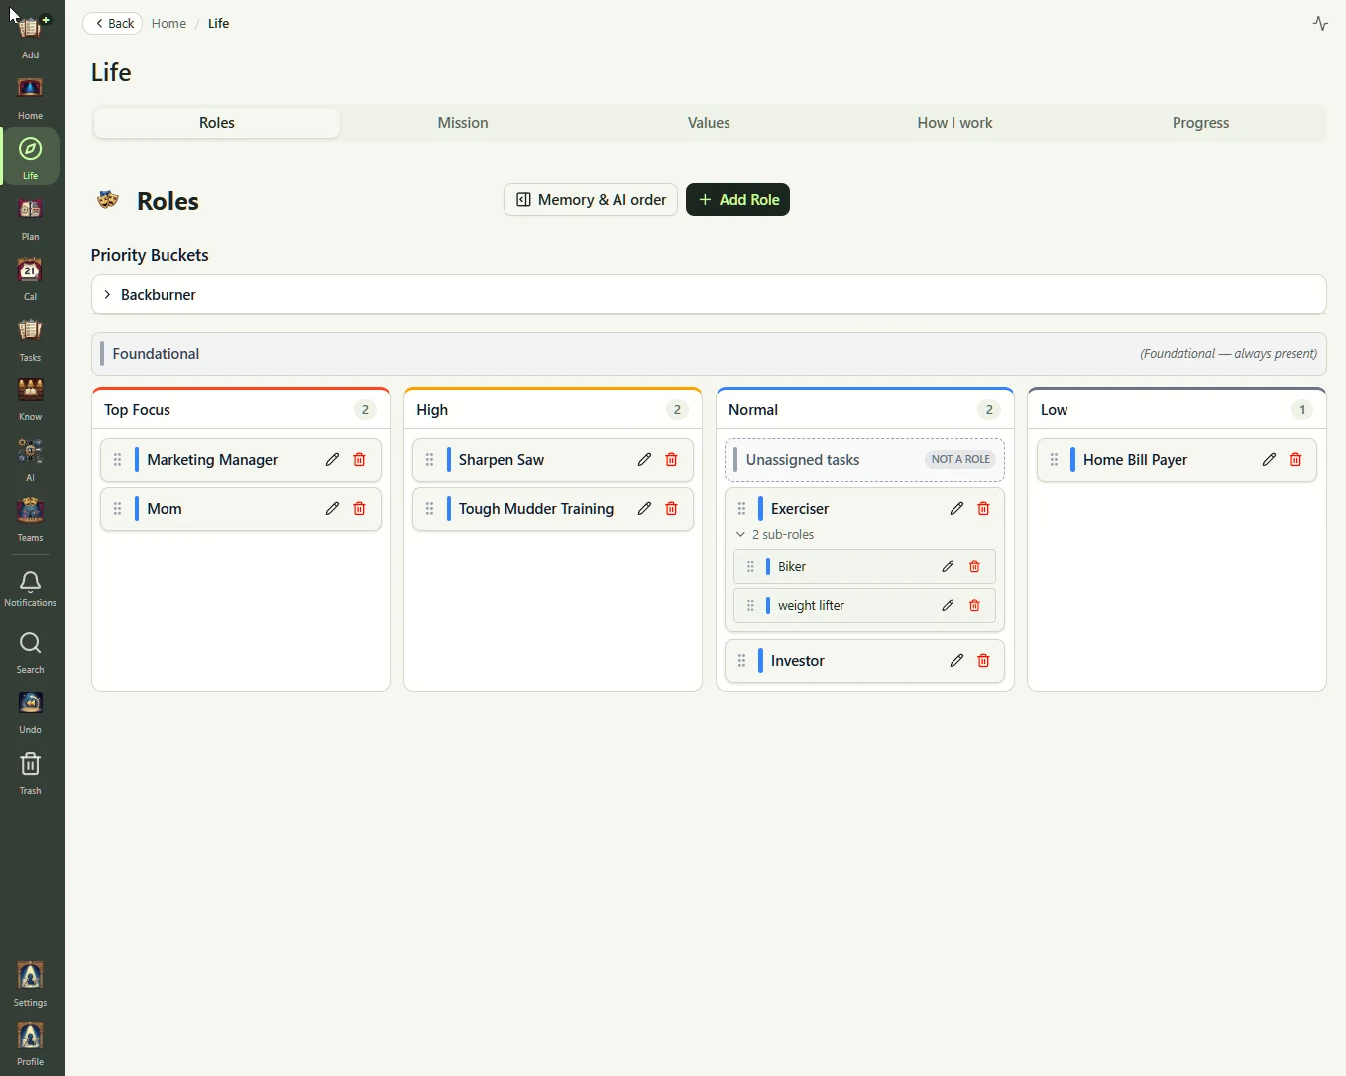This screenshot has height=1076, width=1346.
Task: Edit the Marketing Manager role
Action: click(332, 459)
